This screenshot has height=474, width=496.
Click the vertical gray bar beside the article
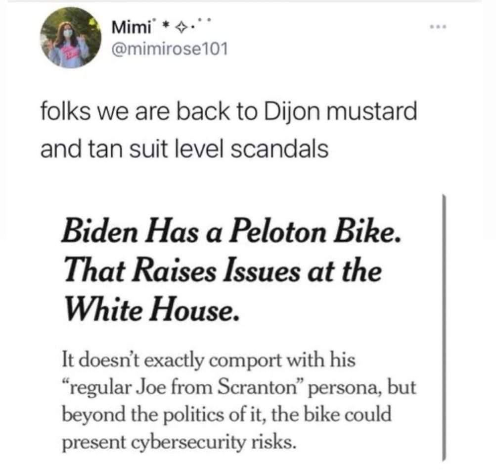(x=444, y=327)
